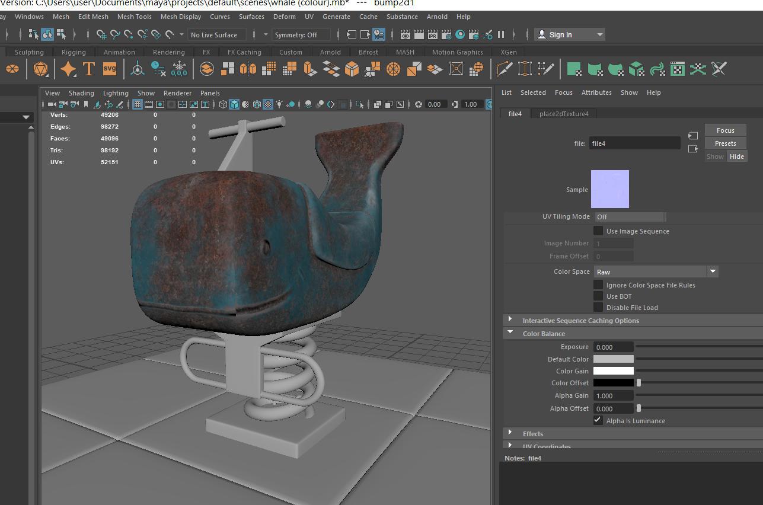
Task: Click the wireframe display mode icon
Action: 223,104
